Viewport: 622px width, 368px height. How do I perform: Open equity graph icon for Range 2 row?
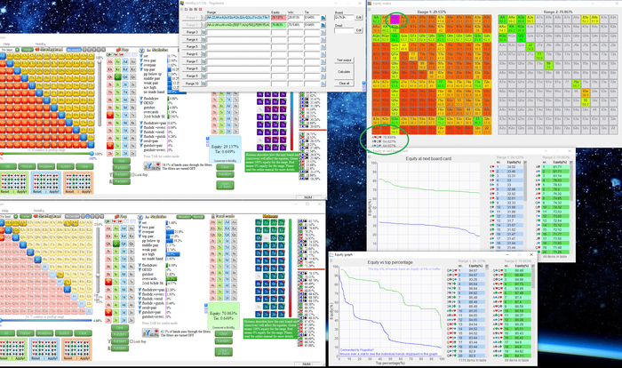pyautogui.click(x=323, y=25)
